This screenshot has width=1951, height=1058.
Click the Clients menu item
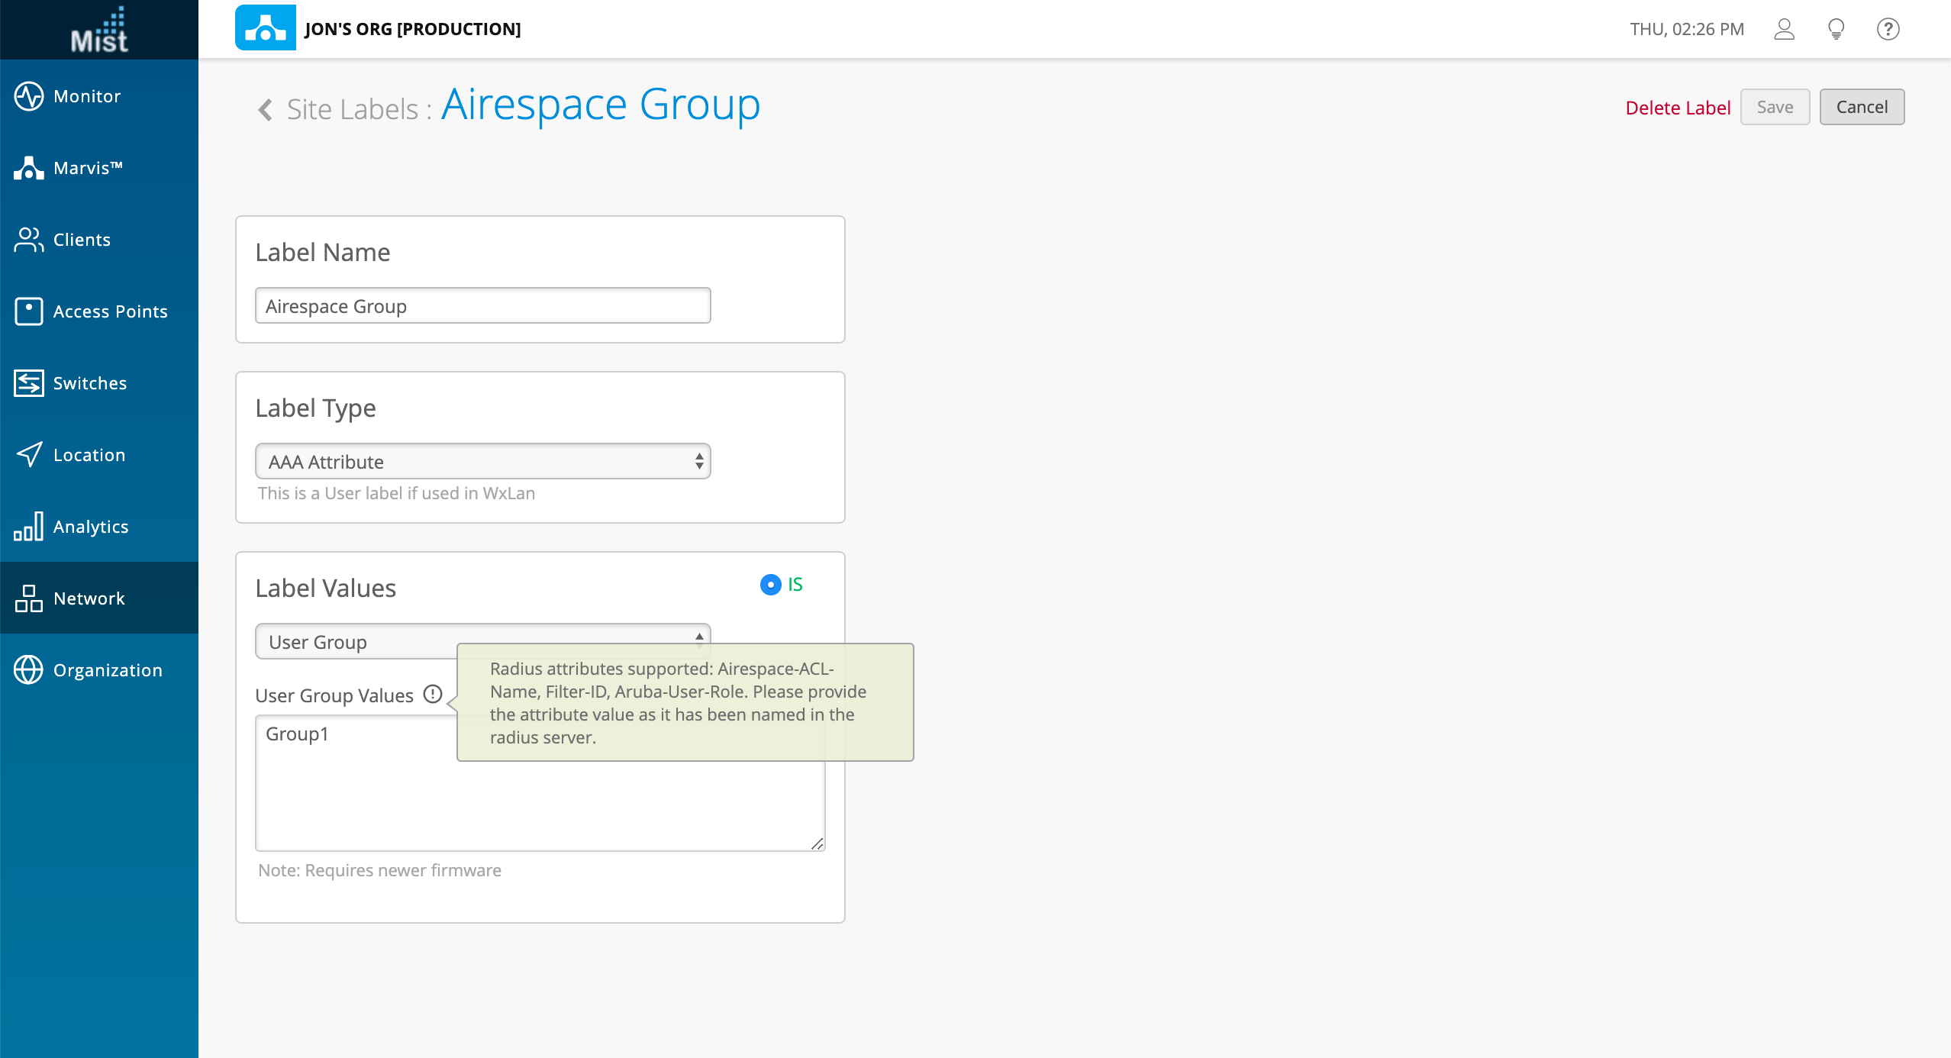[82, 240]
